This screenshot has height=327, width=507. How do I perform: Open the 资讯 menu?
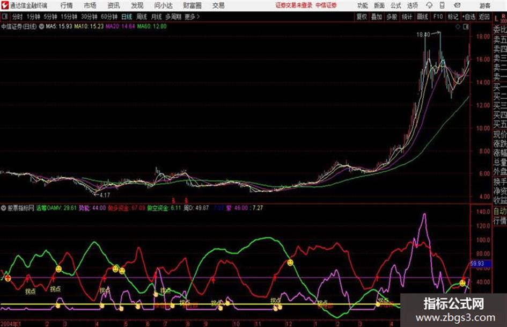(x=114, y=5)
